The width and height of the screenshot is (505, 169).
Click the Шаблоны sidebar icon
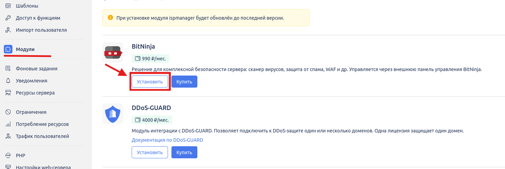8,6
